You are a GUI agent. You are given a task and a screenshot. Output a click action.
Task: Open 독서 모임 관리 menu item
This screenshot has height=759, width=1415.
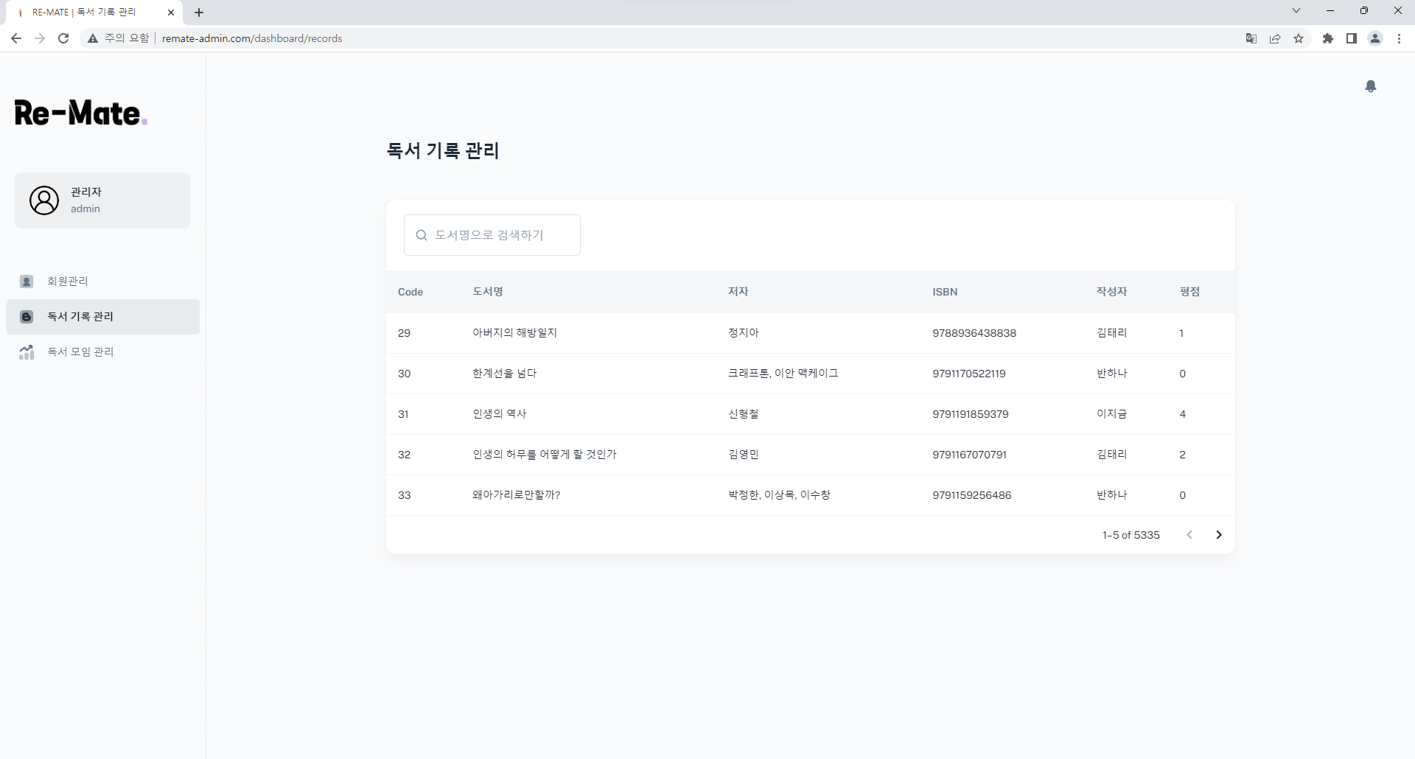click(102, 352)
